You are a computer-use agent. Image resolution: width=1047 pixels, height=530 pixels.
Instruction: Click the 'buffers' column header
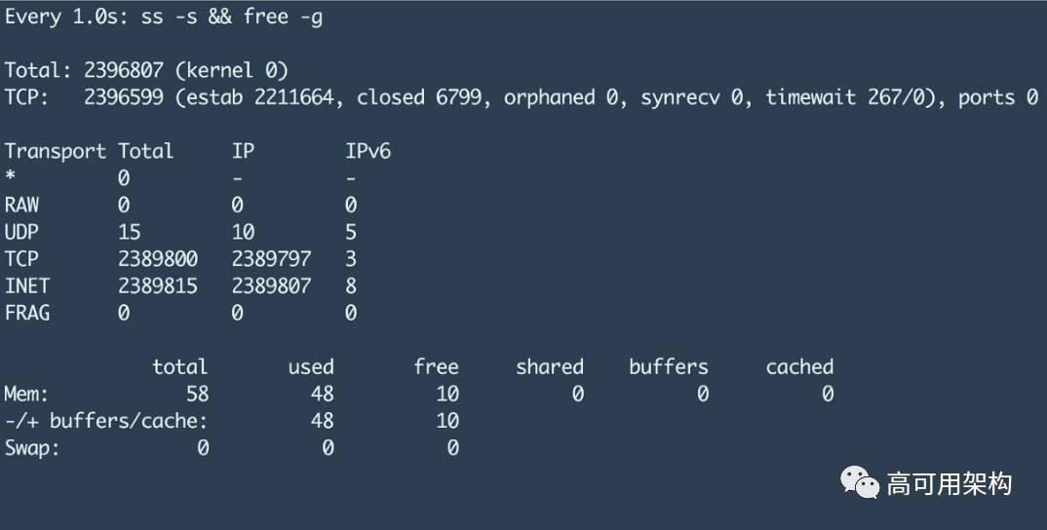pyautogui.click(x=669, y=366)
